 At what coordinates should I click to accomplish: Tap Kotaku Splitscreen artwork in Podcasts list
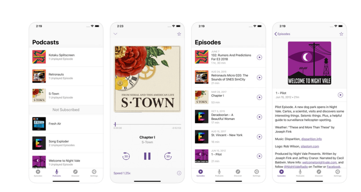click(39, 57)
